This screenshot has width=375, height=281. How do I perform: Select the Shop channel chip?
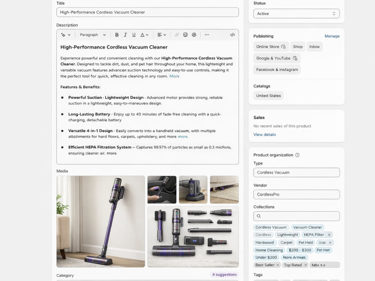pyautogui.click(x=298, y=46)
